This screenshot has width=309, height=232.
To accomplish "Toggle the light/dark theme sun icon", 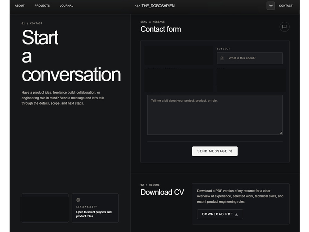I will coord(271,6).
